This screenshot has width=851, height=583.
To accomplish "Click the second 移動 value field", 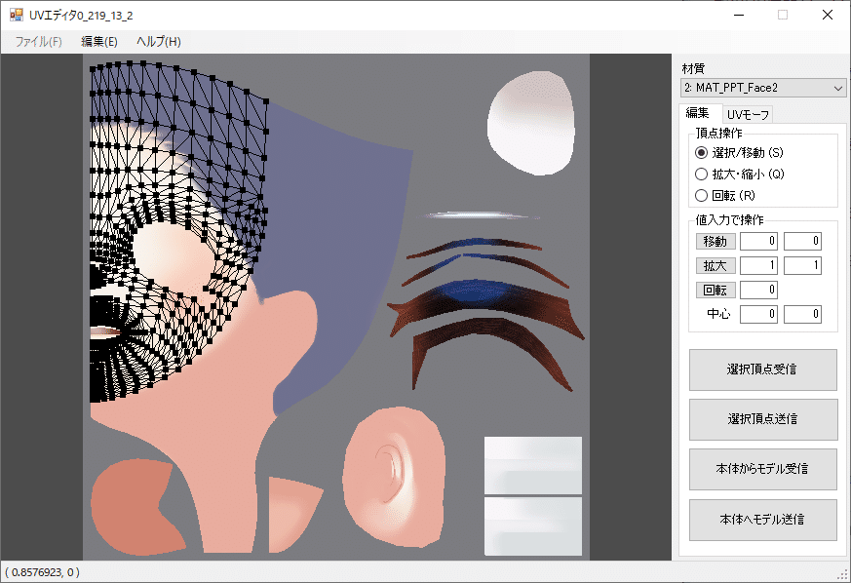I will [802, 241].
